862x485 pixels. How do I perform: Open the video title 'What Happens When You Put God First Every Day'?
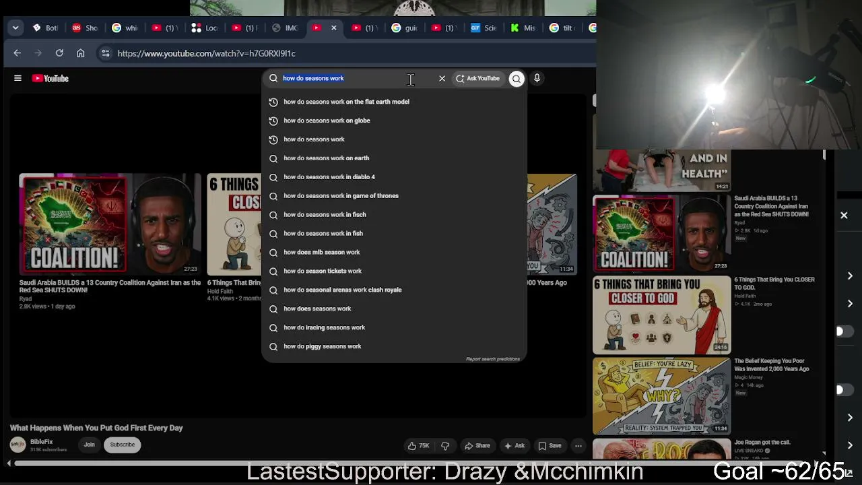(96, 428)
